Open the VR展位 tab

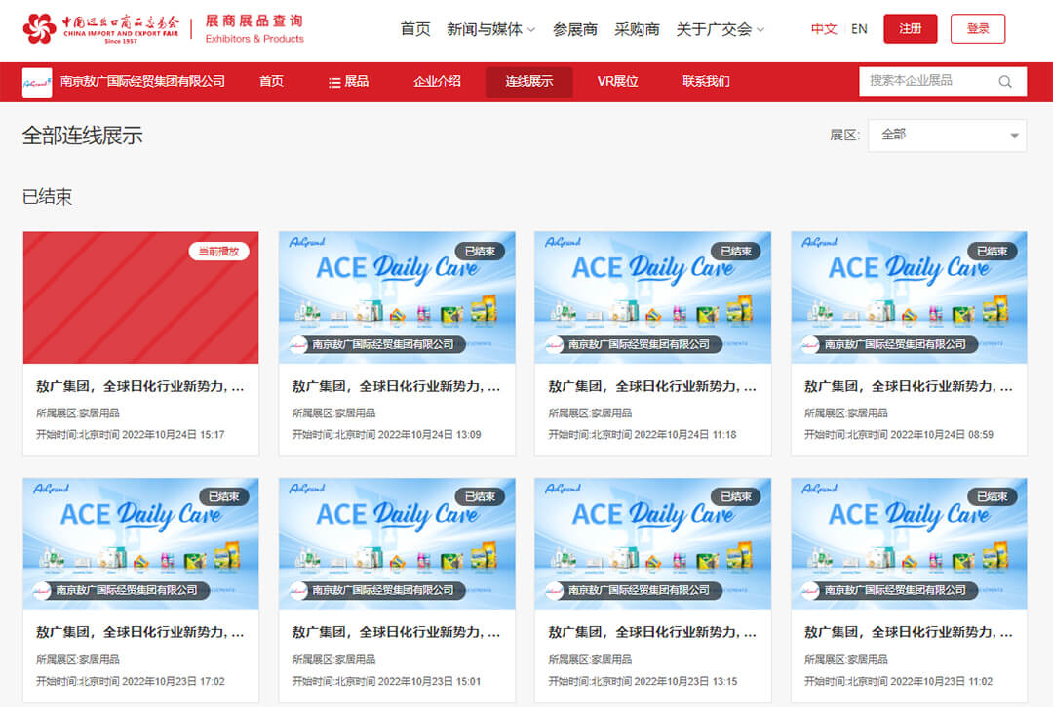617,81
